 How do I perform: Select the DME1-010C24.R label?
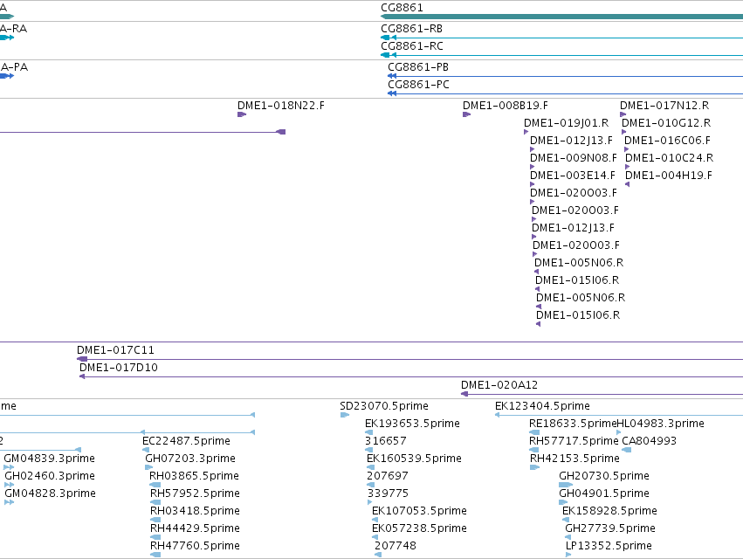[669, 158]
